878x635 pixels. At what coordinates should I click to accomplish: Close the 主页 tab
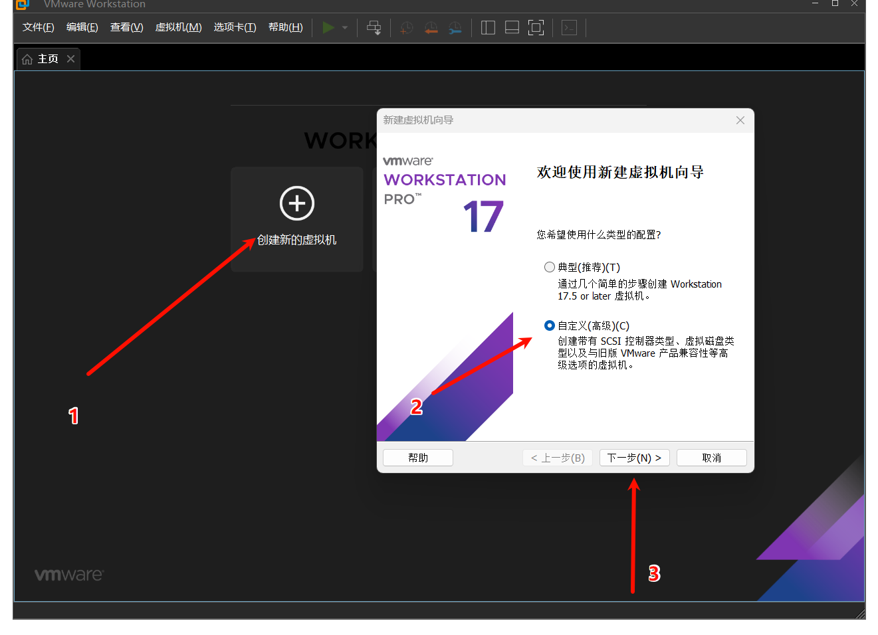(x=70, y=58)
